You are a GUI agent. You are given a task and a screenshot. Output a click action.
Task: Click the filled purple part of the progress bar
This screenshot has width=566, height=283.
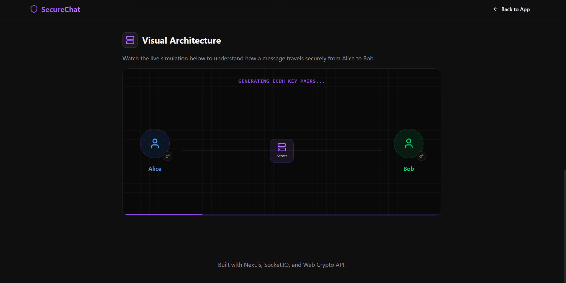(164, 214)
